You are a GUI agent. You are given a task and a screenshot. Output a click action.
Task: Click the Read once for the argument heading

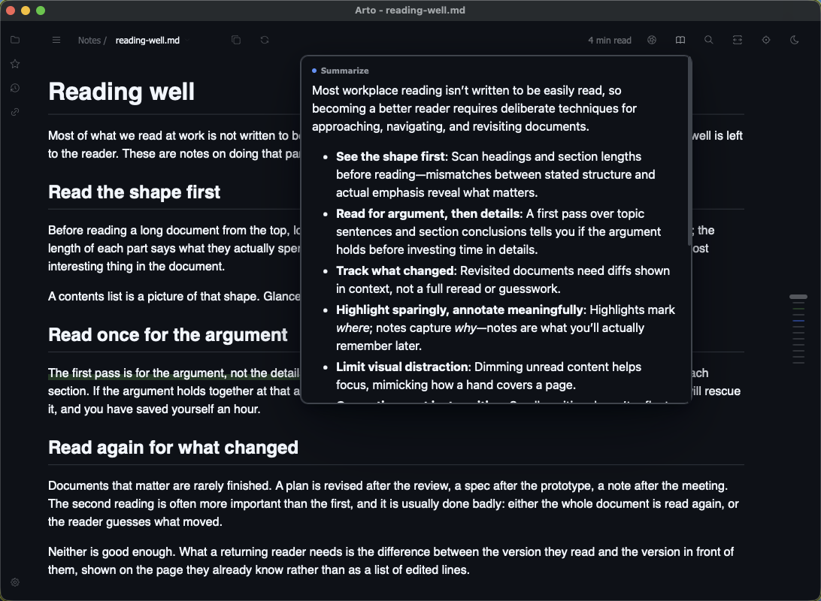coord(168,335)
